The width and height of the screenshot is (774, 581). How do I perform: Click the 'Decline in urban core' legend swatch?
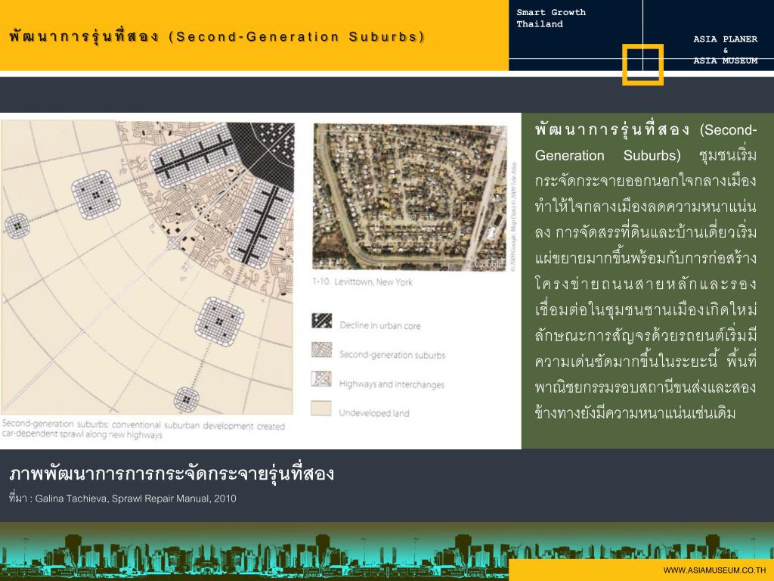coord(322,321)
